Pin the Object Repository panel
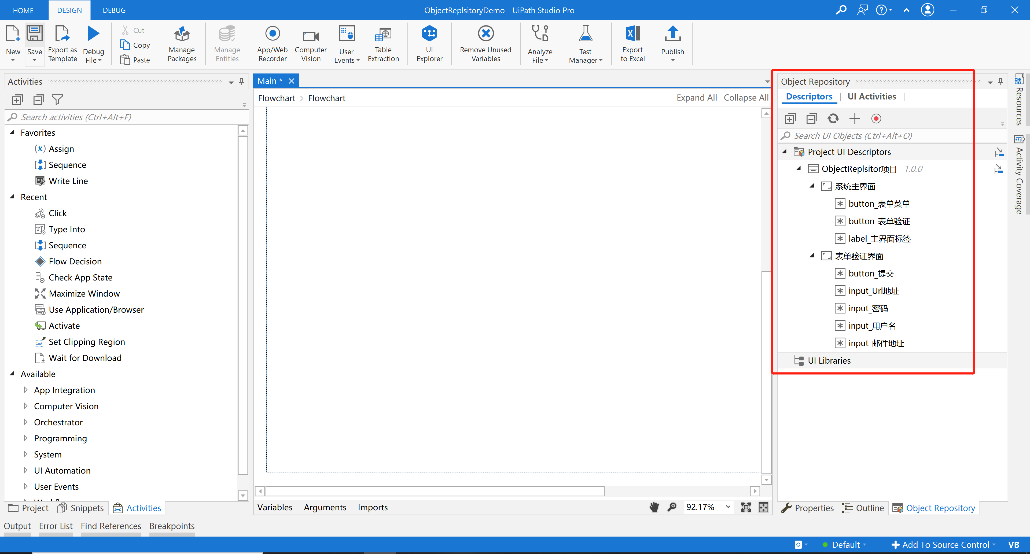Image resolution: width=1030 pixels, height=554 pixels. (1000, 81)
